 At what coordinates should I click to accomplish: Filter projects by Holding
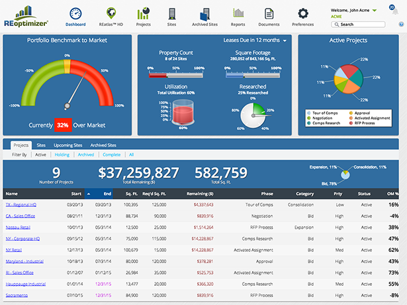click(x=62, y=154)
